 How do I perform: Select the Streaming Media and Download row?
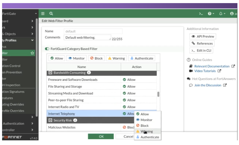click(x=102, y=93)
